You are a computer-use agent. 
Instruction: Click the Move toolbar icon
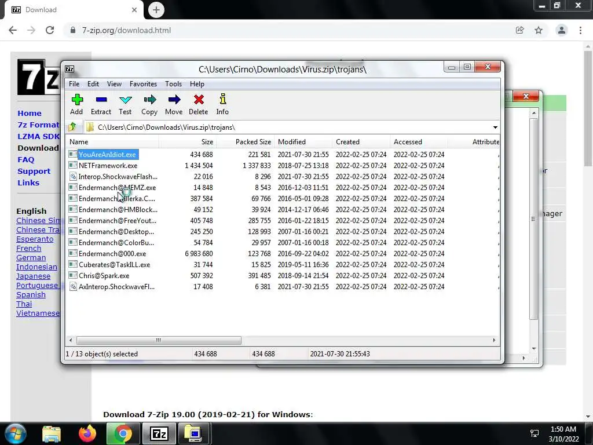(x=174, y=100)
